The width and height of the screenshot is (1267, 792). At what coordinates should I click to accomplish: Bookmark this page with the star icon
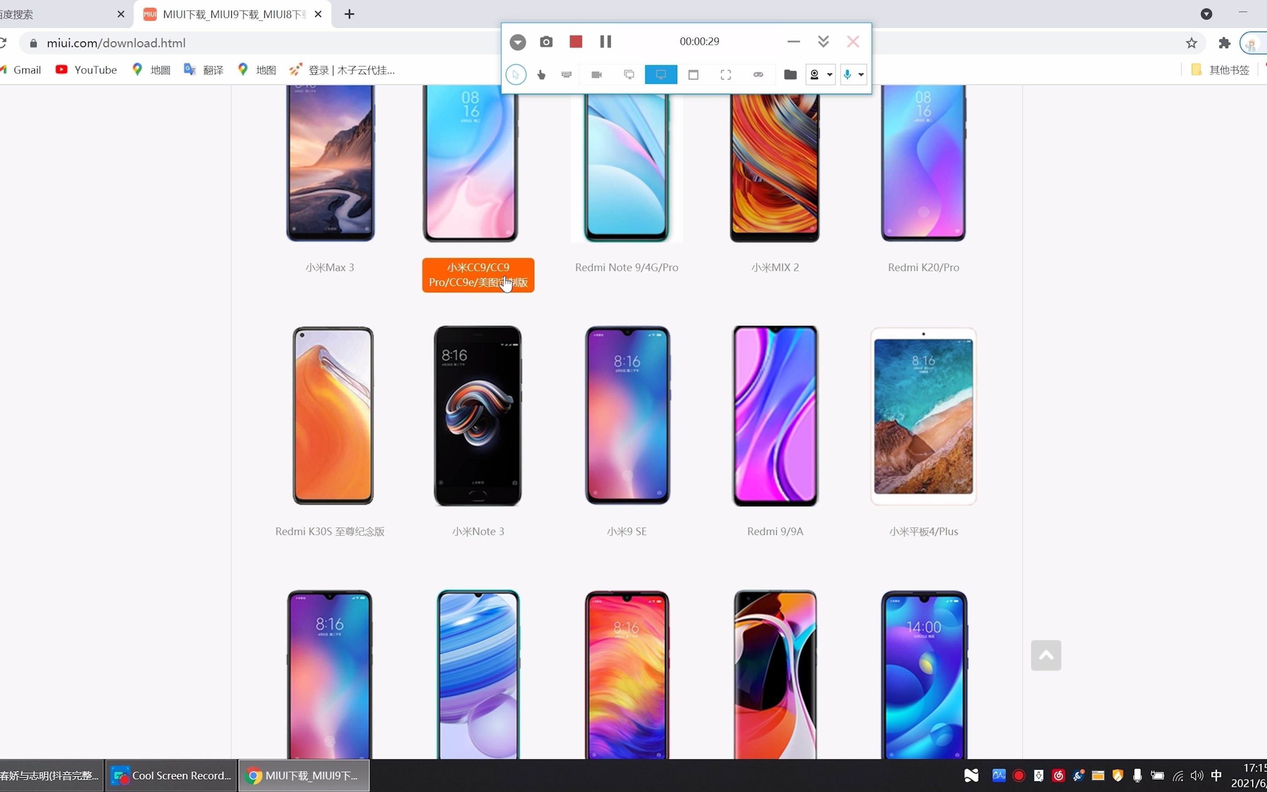[1191, 43]
